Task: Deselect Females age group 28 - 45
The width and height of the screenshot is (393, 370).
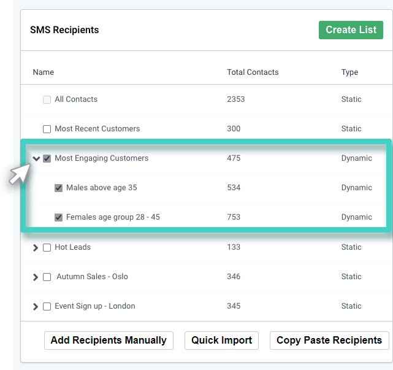Action: tap(59, 217)
